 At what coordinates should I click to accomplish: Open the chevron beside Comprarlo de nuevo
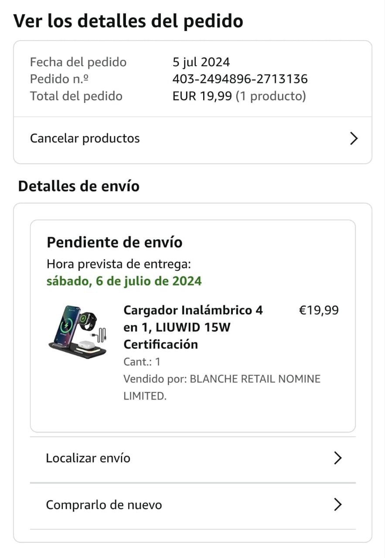(x=337, y=505)
